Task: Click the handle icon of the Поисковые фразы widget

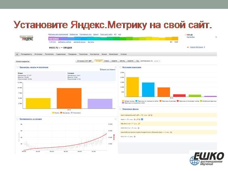Action: click(120, 109)
